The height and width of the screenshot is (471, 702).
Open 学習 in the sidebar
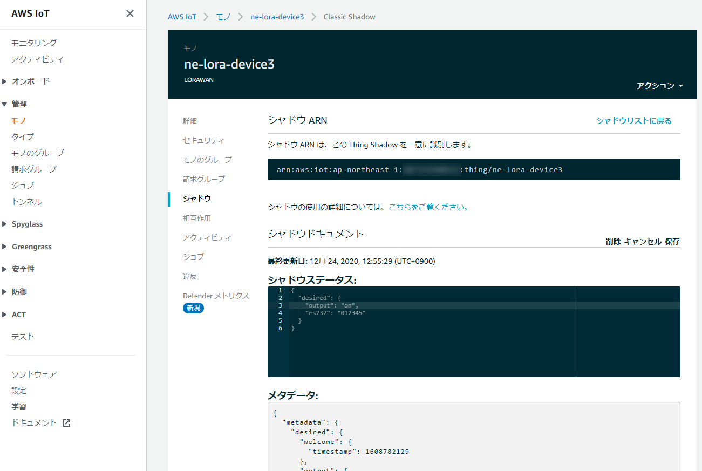tap(19, 406)
